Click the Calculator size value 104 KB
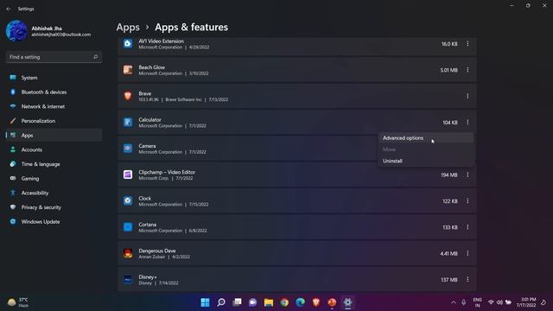Viewport: 553px width, 311px height. pyautogui.click(x=450, y=123)
